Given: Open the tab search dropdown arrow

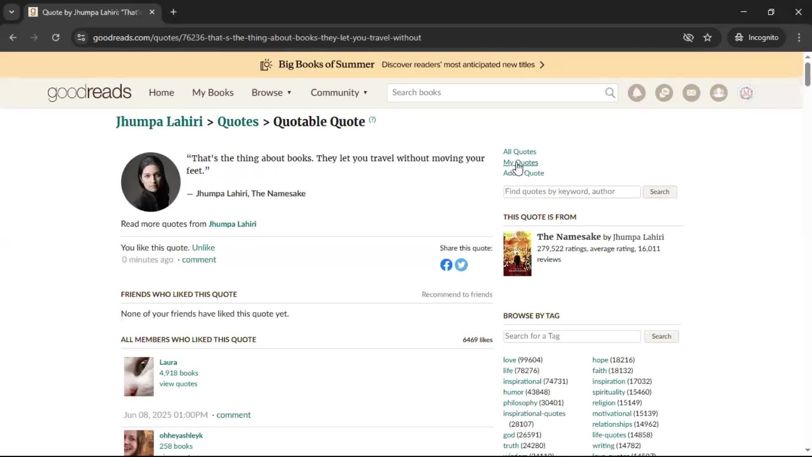Looking at the screenshot, I should [12, 12].
